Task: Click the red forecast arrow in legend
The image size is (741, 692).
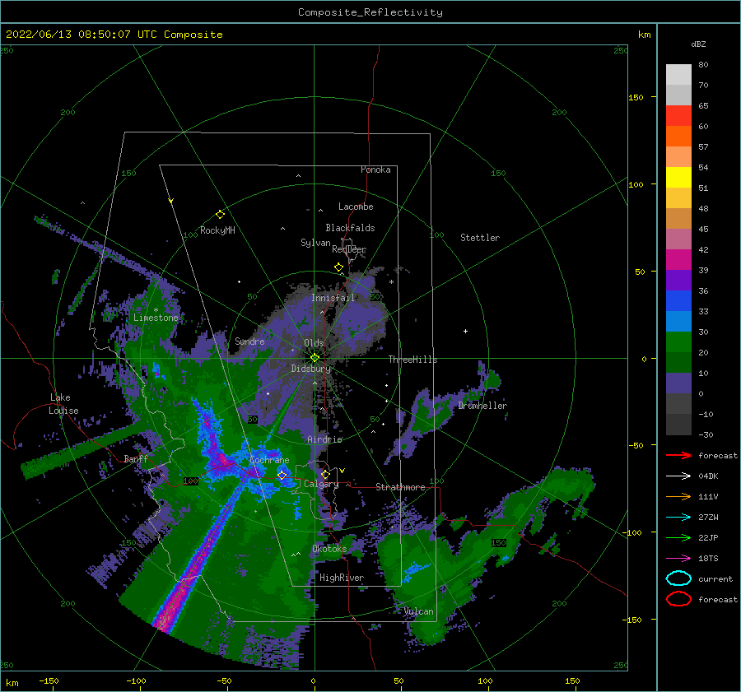Action: coord(678,455)
